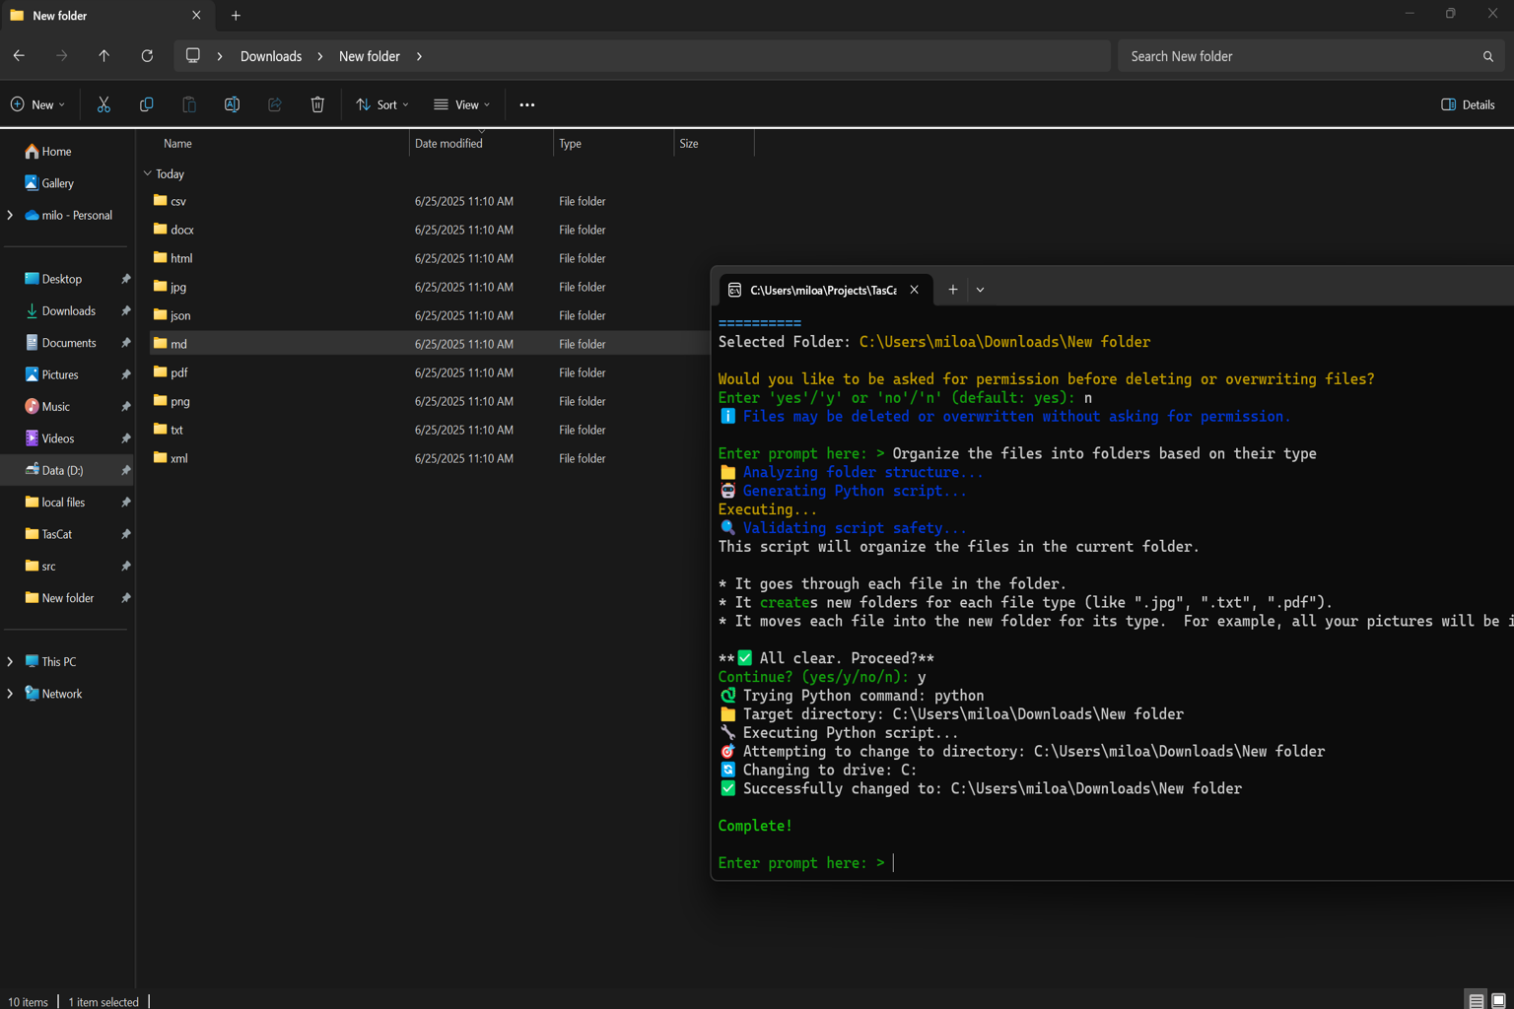Click chevron after Downloads in address bar
The height and width of the screenshot is (1009, 1514).
[320, 56]
